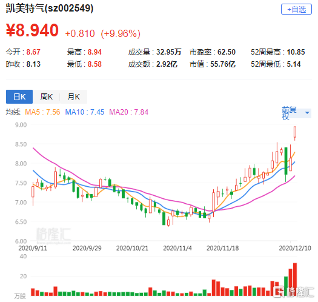Click the 成交额 value 2.92亿
Screen dimensions: 318x302
pos(167,64)
